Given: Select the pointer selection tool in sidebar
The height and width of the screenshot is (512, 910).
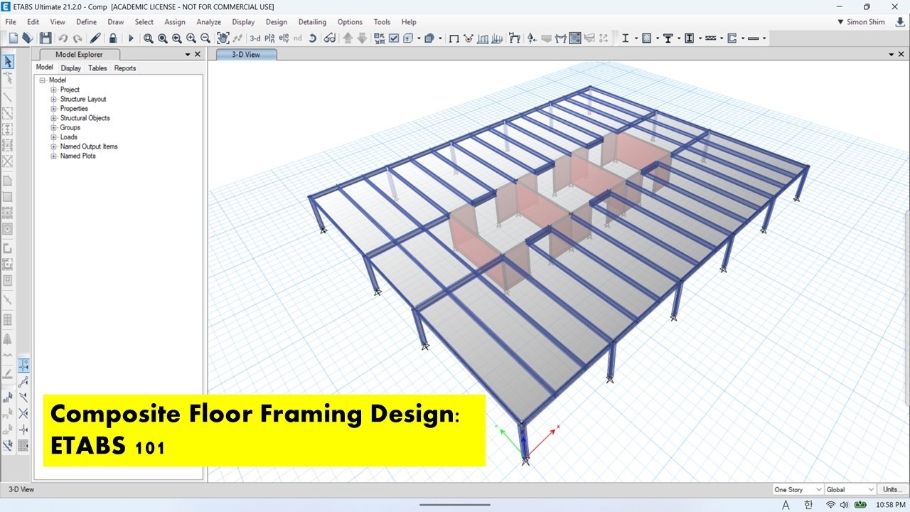Looking at the screenshot, I should 8,62.
